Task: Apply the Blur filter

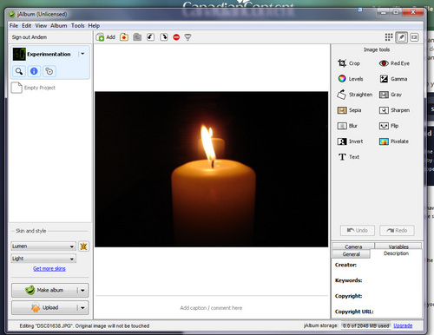Action: (x=347, y=126)
